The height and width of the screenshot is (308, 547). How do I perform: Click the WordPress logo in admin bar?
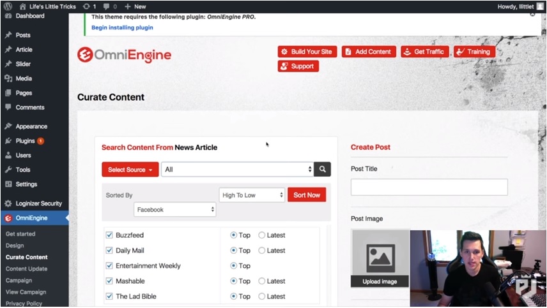(8, 6)
